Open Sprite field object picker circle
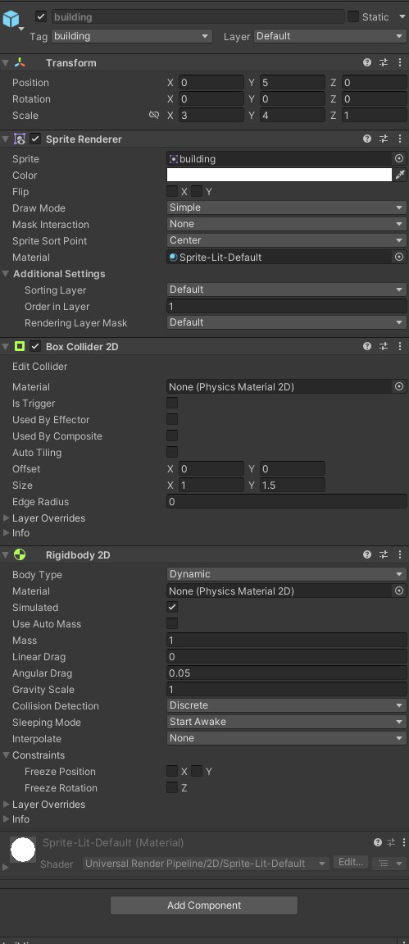Viewport: 409px width, 944px height. [399, 159]
